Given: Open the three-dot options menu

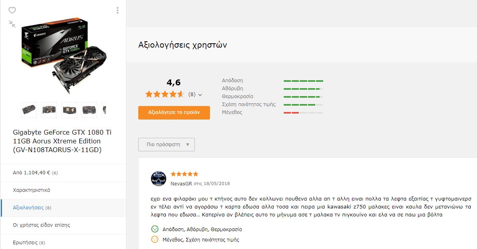Looking at the screenshot, I should click(x=118, y=10).
